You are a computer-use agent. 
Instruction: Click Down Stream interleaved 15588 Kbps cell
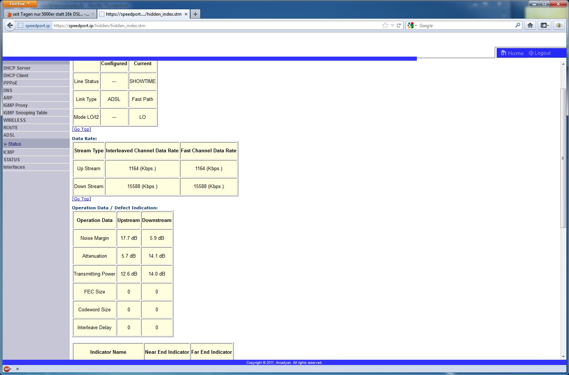[142, 186]
